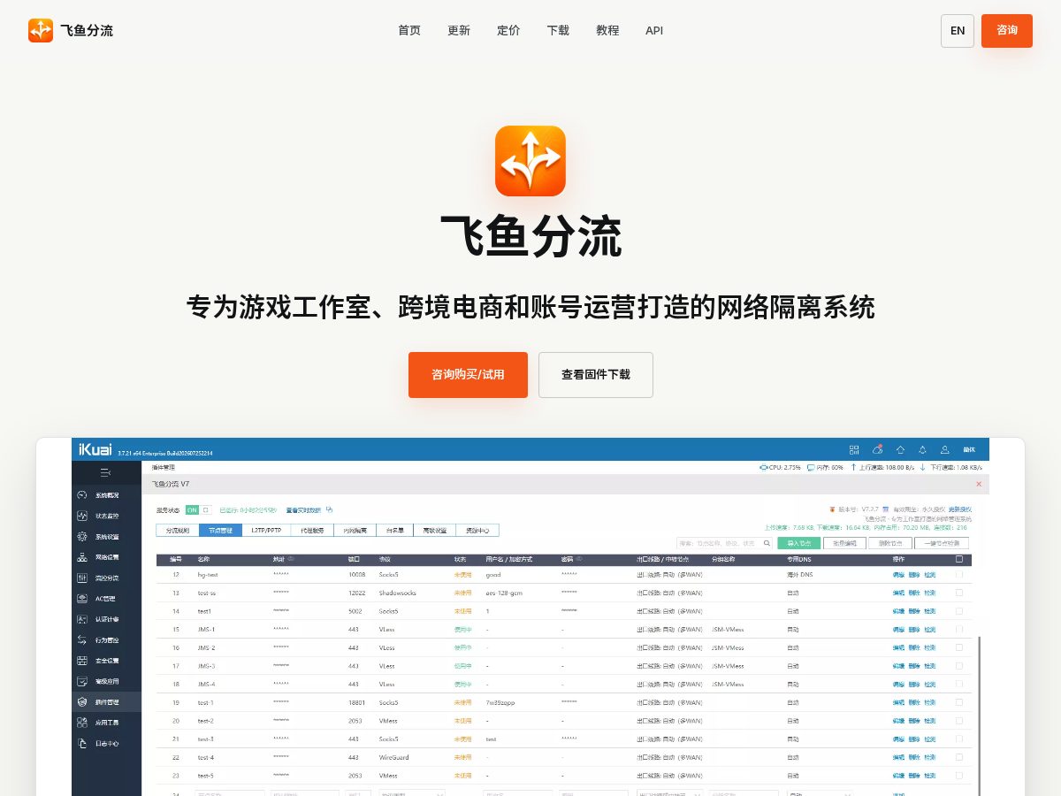This screenshot has width=1061, height=796.
Task: Click the copy icon next to 查看实时数据
Action: (x=329, y=509)
